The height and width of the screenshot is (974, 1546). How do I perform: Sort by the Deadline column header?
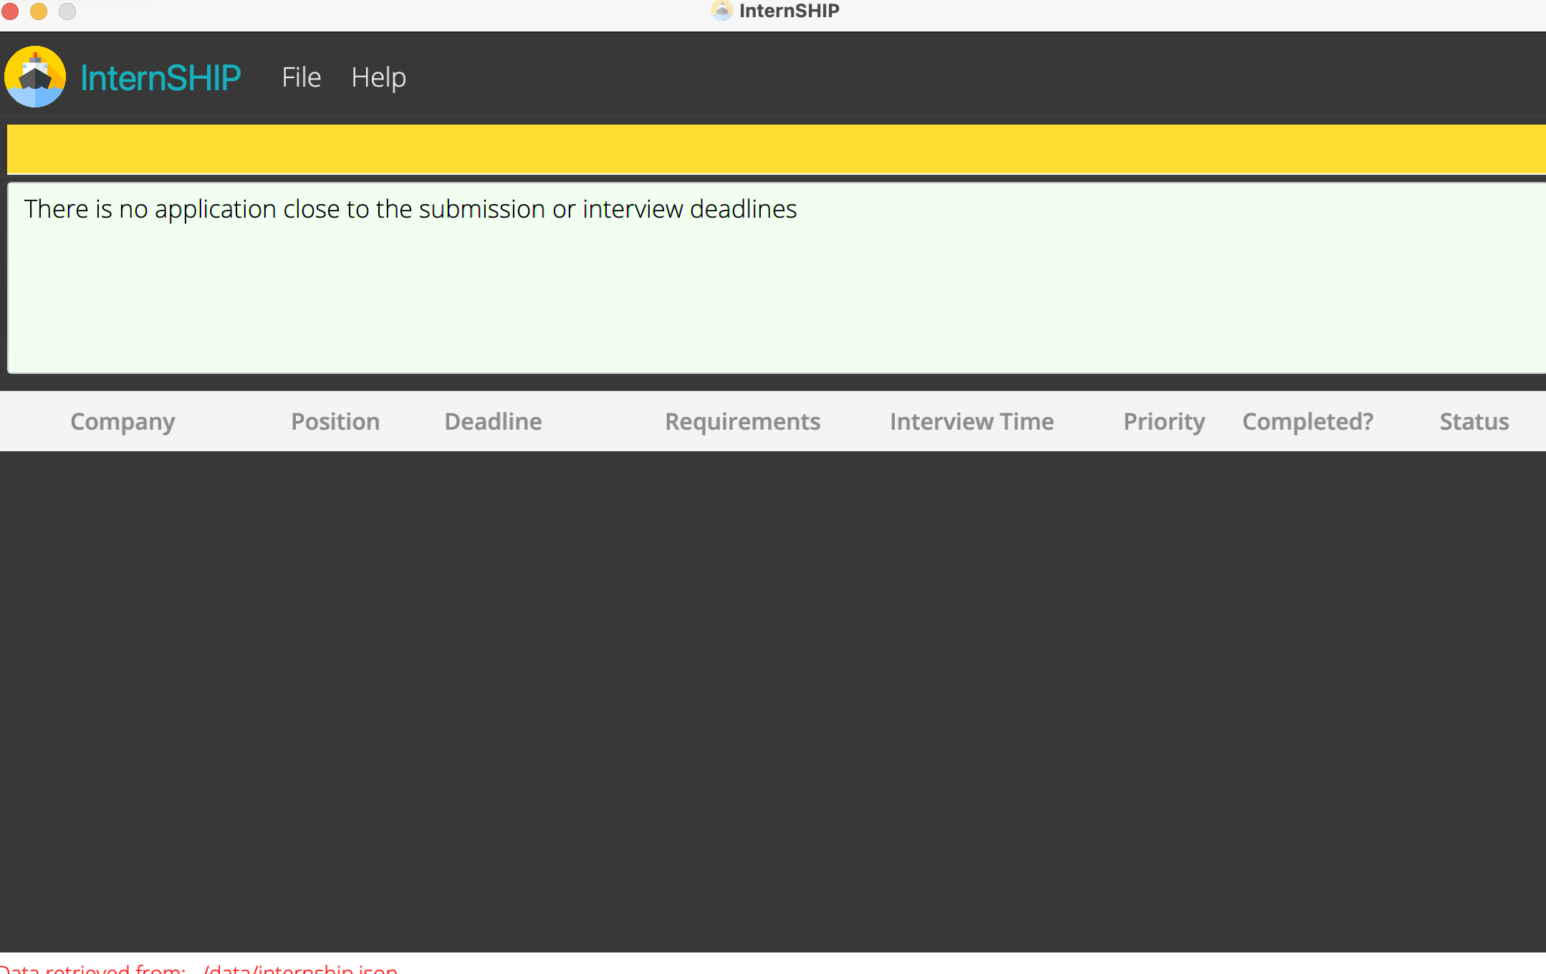click(x=493, y=421)
